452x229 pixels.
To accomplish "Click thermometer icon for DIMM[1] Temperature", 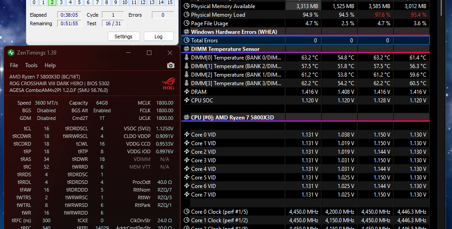I will pyautogui.click(x=187, y=66).
